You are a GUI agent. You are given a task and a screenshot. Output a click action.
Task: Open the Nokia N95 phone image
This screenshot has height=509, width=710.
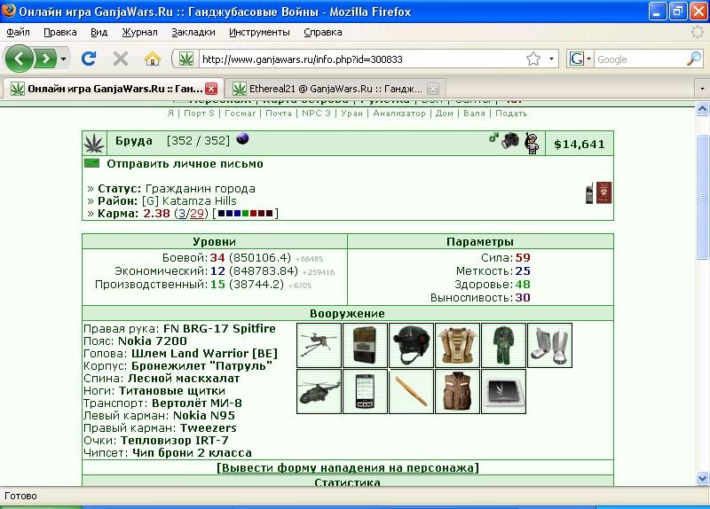point(366,391)
